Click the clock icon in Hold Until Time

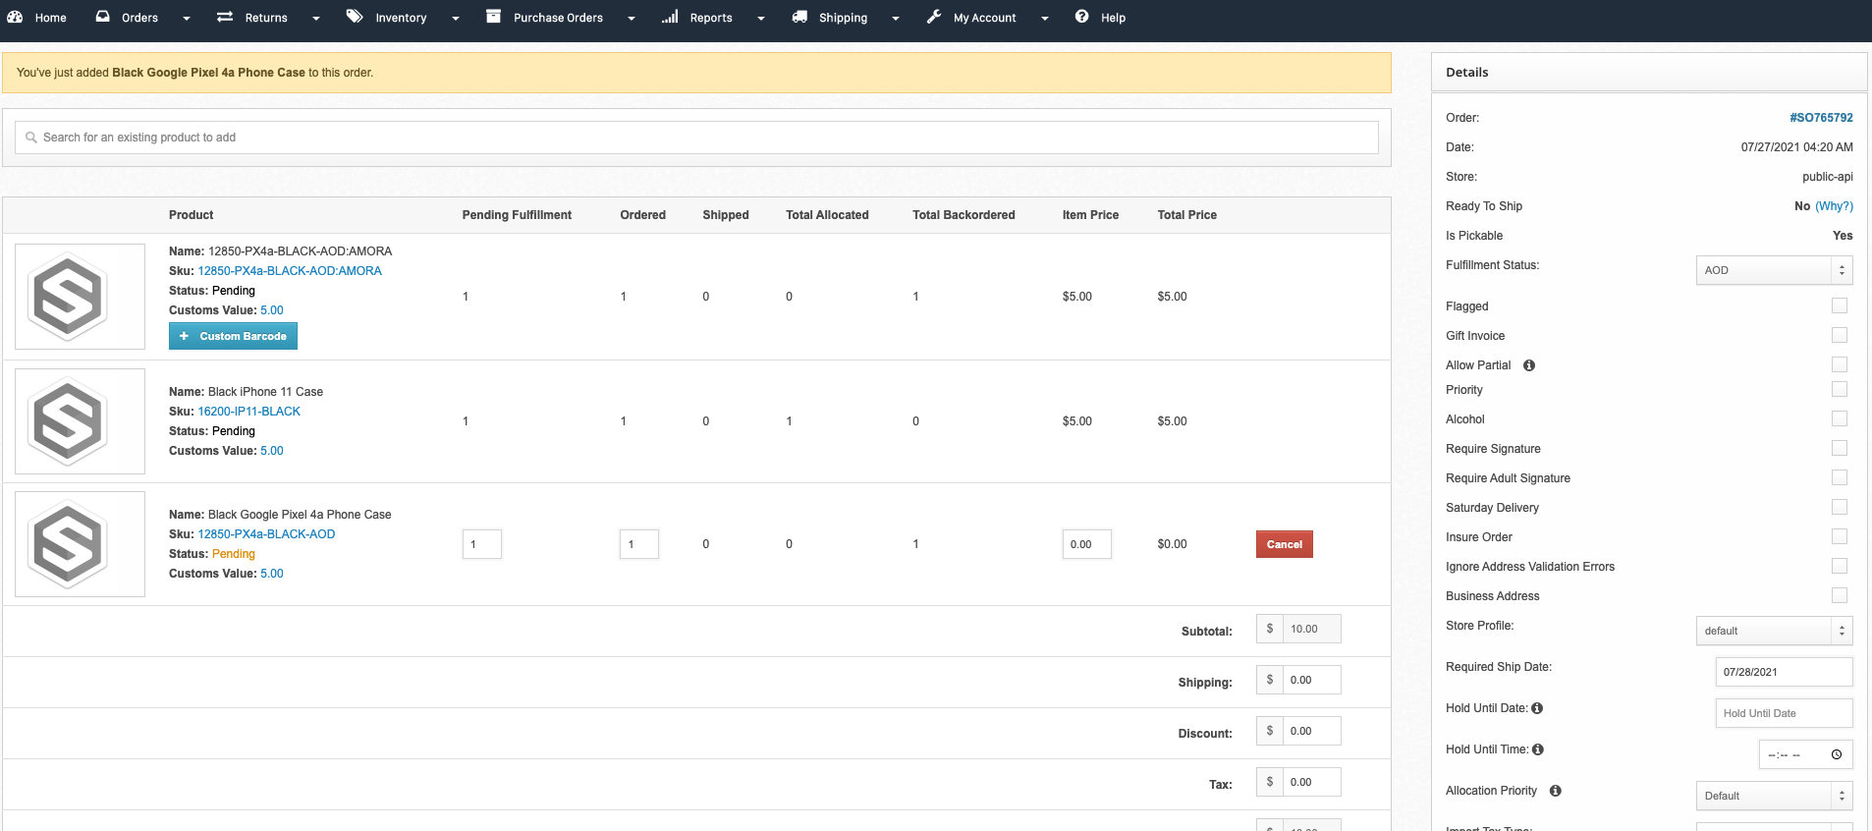point(1837,754)
